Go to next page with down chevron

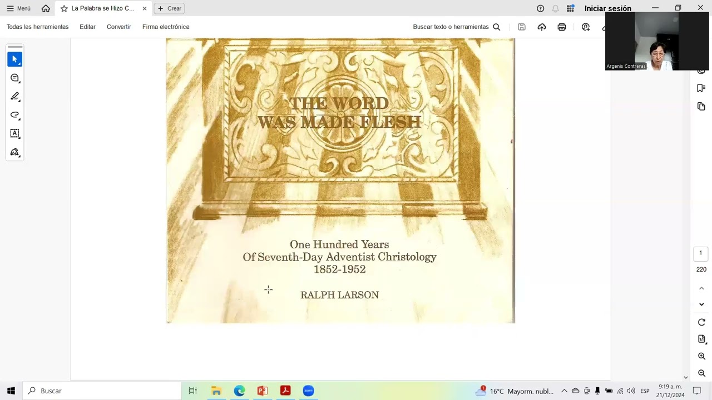click(x=701, y=304)
